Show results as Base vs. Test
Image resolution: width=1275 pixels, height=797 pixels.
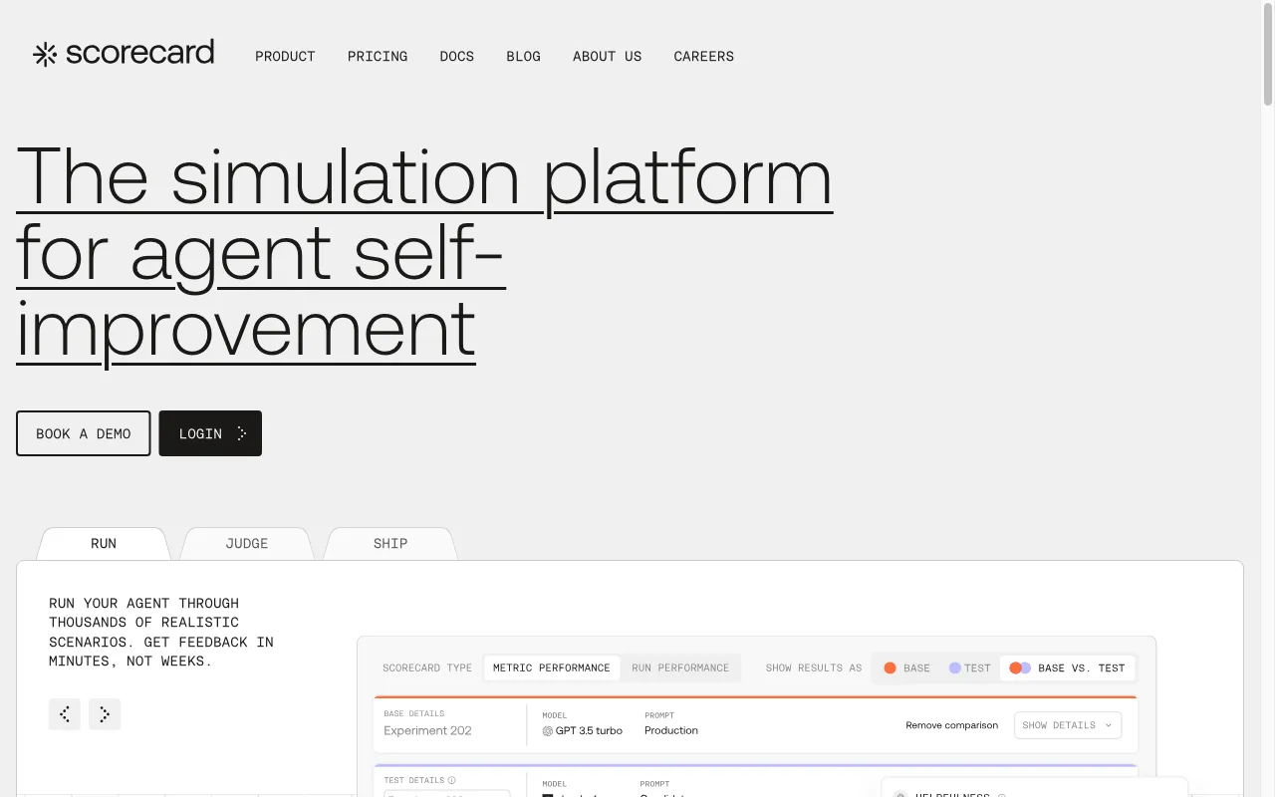click(x=1067, y=667)
